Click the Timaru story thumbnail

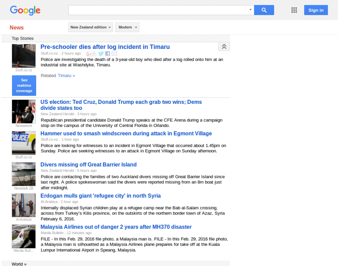(24, 56)
